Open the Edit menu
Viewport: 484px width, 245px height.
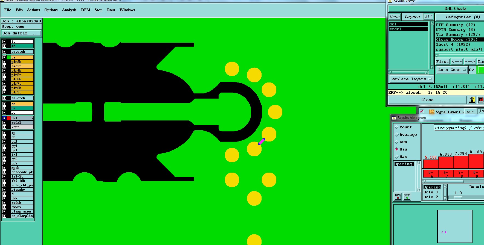point(19,10)
